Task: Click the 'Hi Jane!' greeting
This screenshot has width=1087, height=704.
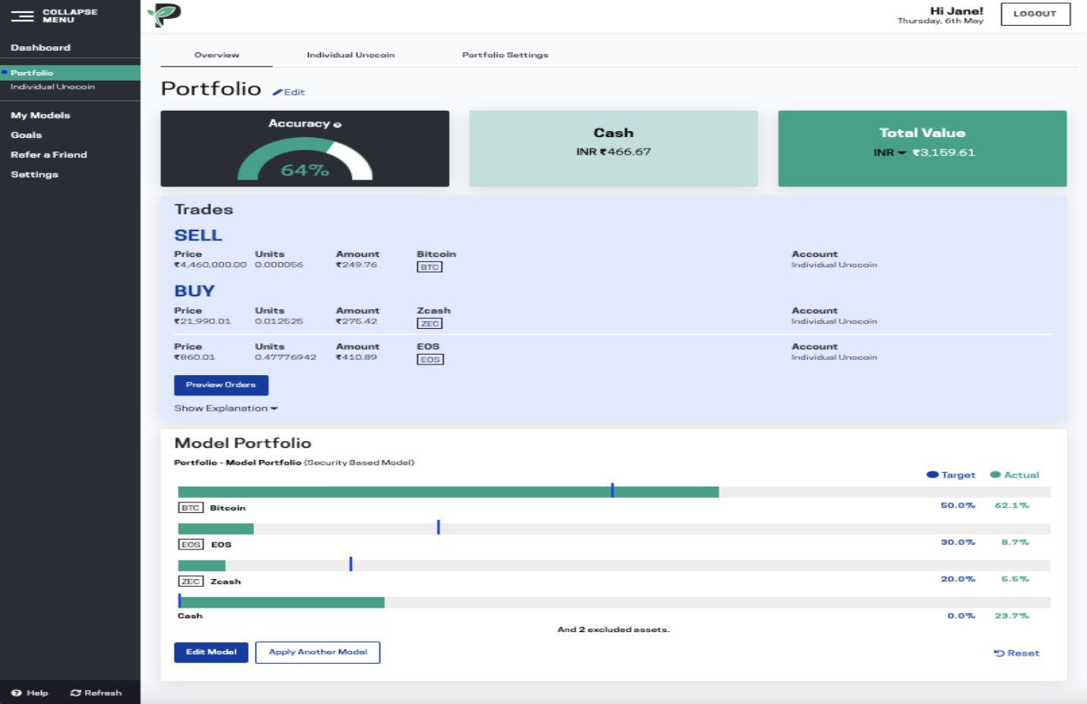Action: coord(957,11)
